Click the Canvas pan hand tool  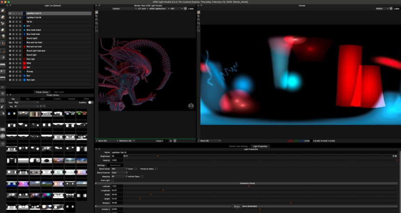[199, 20]
